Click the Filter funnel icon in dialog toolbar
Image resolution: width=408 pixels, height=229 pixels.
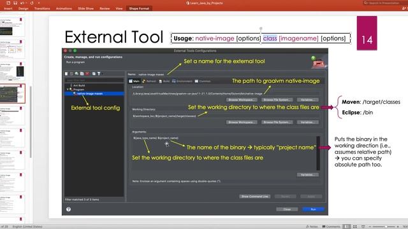pos(99,74)
